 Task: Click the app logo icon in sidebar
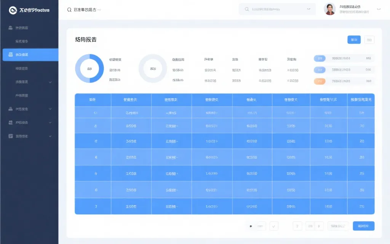13,10
